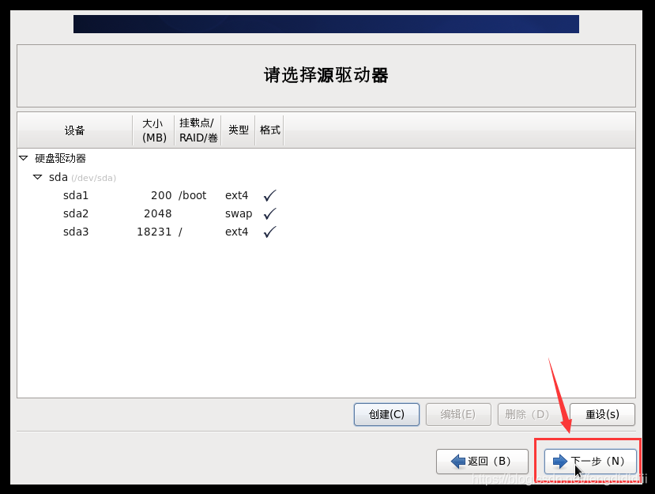This screenshot has height=494, width=655.
Task: Click the 200 size value for sda1
Action: pyautogui.click(x=161, y=195)
